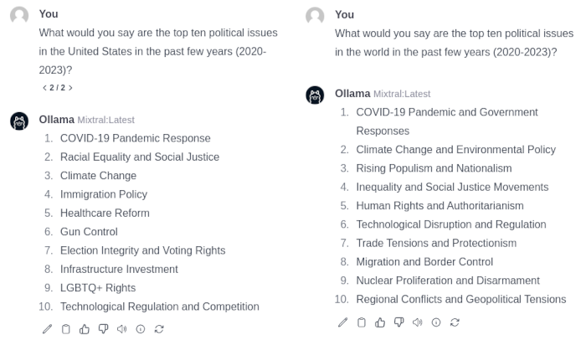
Task: Edit the United States issues response
Action: 48,329
